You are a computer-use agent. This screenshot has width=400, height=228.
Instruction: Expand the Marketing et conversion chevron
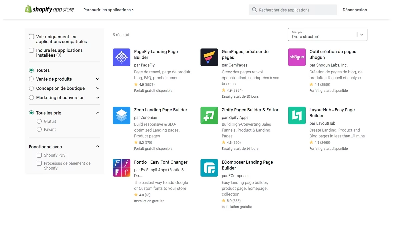[98, 98]
